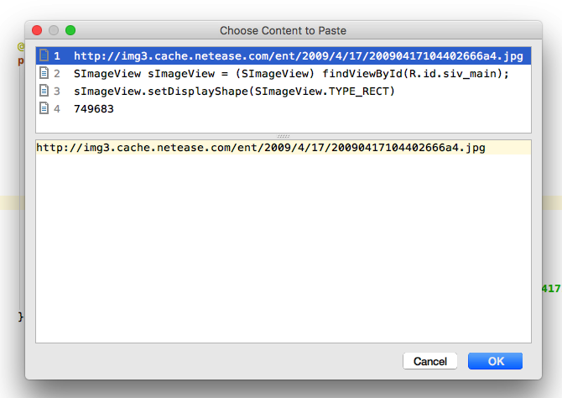
Task: Click the green zoom window button
Action: [x=70, y=30]
